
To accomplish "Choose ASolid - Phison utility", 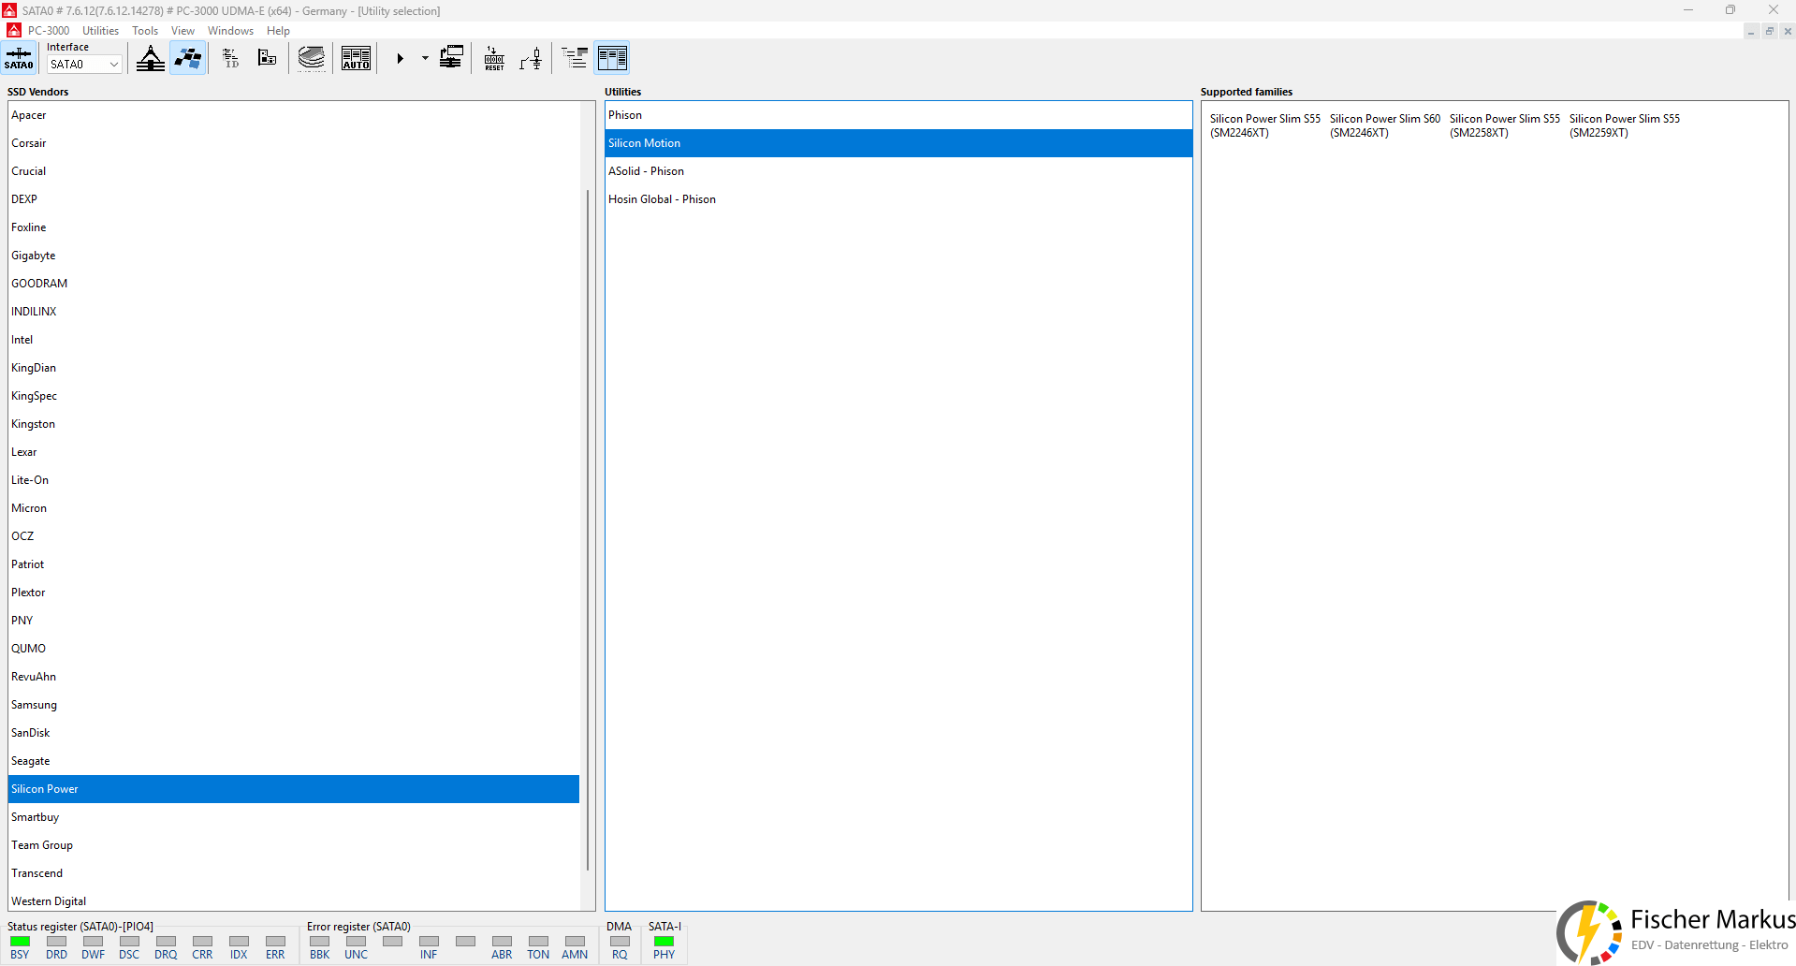I will (x=898, y=171).
